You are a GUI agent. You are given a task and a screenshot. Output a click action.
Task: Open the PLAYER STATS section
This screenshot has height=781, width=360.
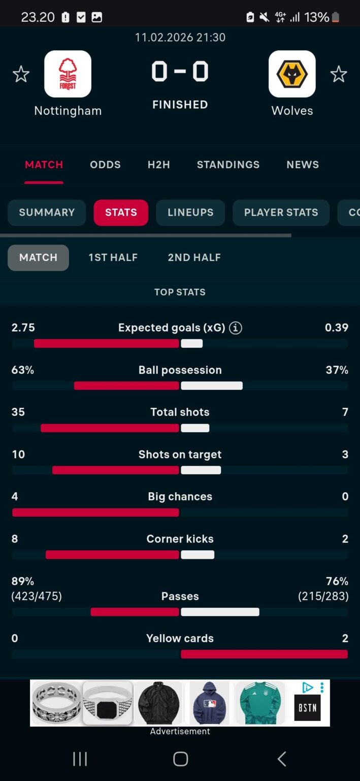click(x=281, y=213)
